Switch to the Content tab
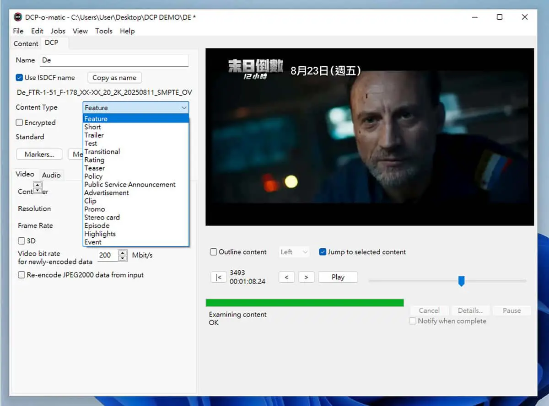549x406 pixels. click(x=26, y=43)
